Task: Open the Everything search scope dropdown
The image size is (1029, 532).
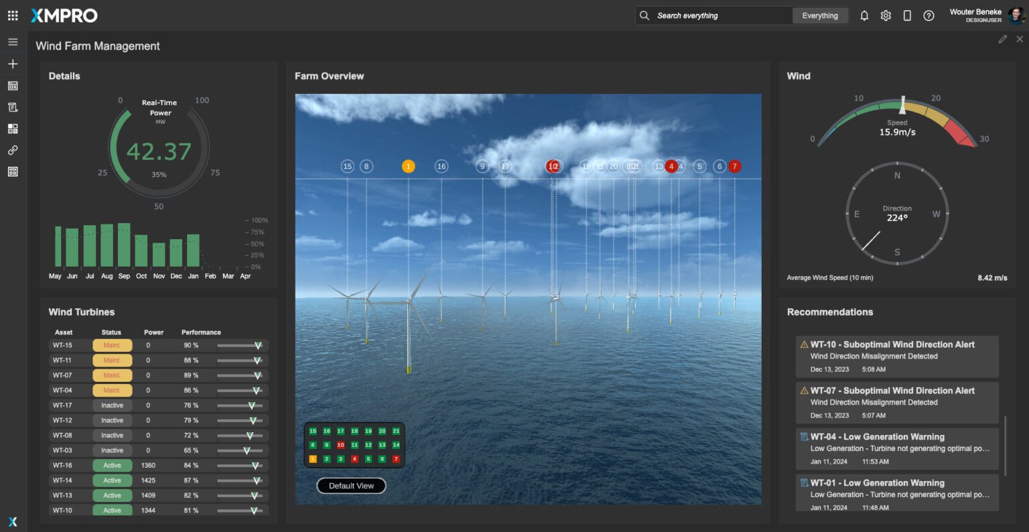Action: pyautogui.click(x=819, y=15)
